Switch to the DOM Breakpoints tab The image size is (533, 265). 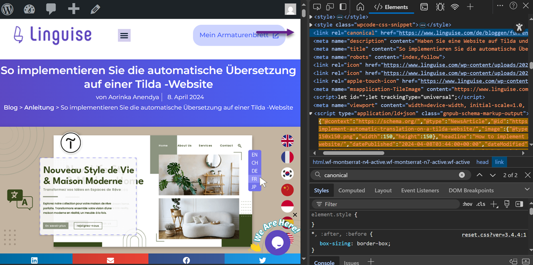(x=471, y=190)
